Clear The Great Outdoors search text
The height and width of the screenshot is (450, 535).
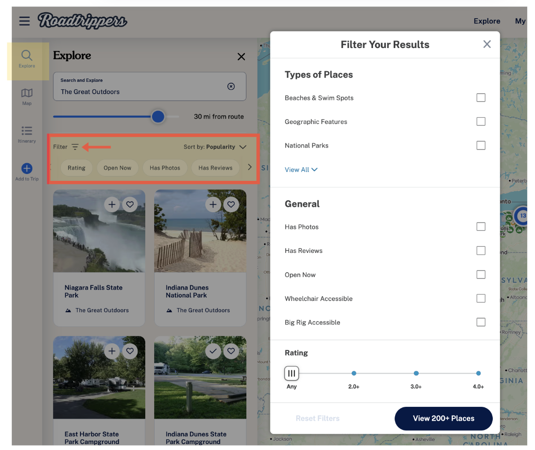coord(231,86)
